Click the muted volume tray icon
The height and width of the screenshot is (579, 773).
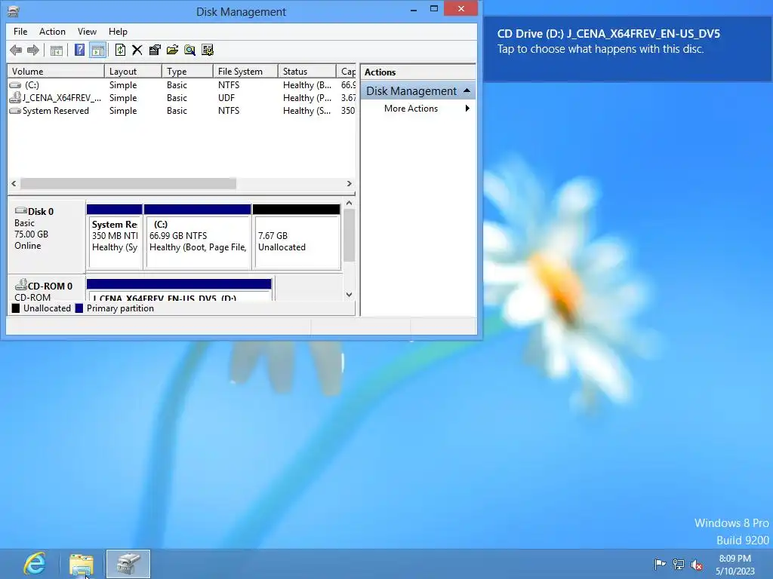[x=697, y=565]
